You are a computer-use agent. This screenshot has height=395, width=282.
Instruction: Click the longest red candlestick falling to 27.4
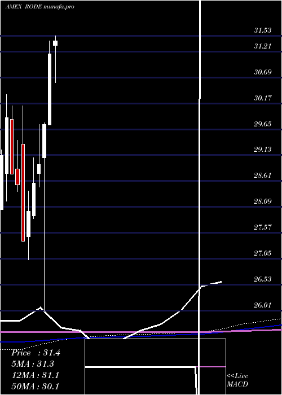click(x=23, y=192)
